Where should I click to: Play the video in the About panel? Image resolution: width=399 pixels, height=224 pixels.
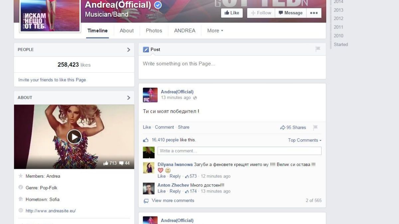pos(74,137)
